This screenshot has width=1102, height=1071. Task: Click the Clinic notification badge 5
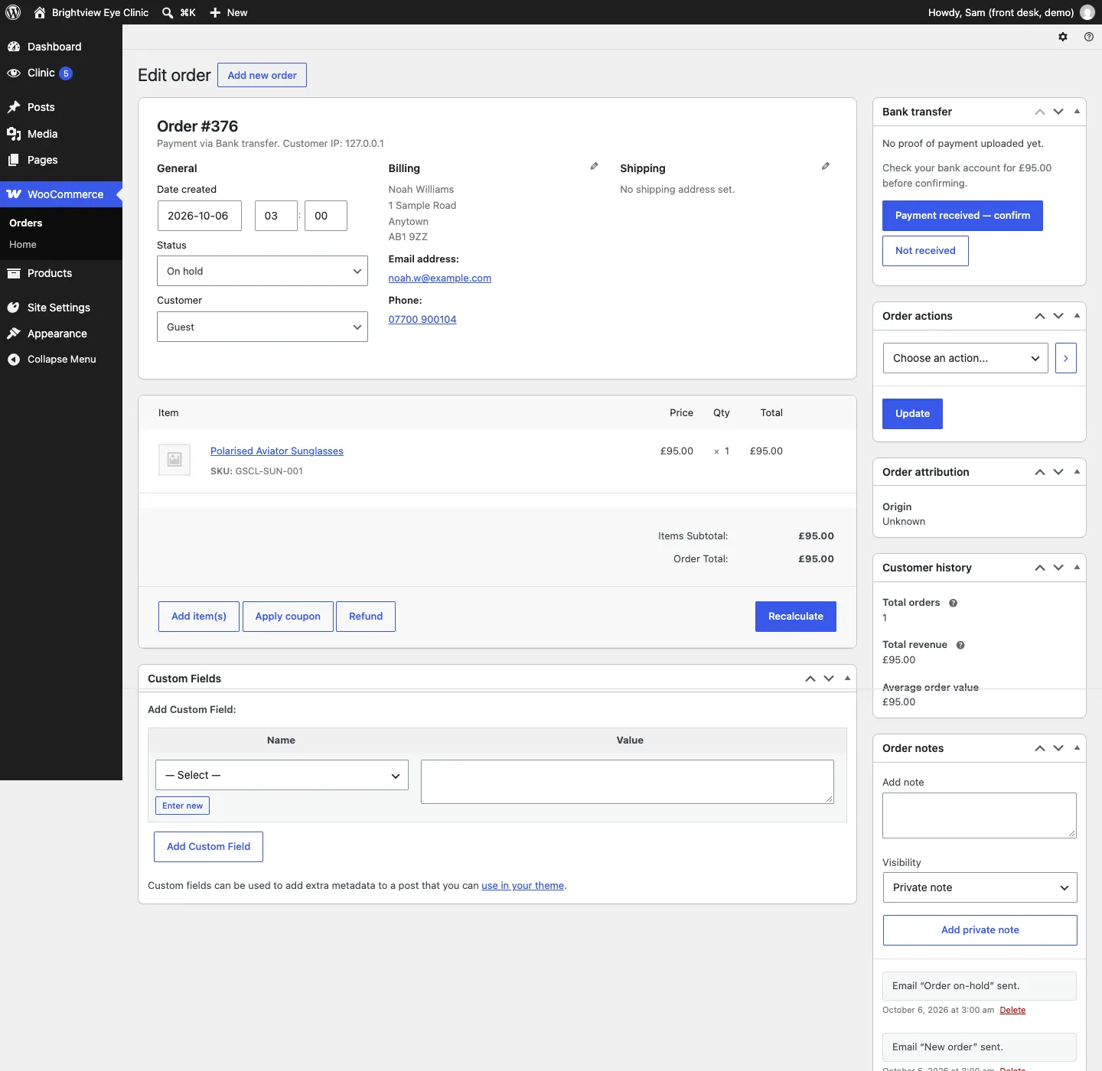(x=66, y=73)
